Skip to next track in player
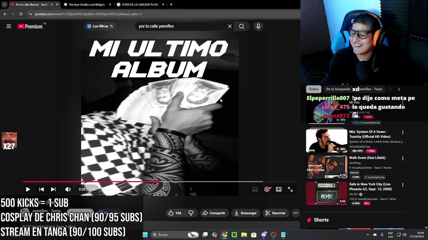Image resolution: width=428 pixels, height=240 pixels. 53,189
